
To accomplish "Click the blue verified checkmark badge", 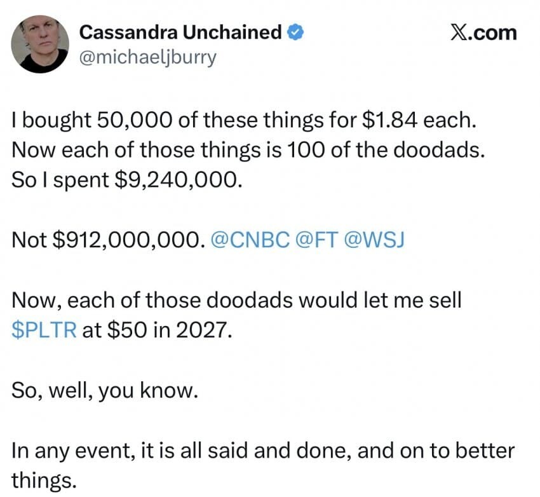I will (294, 31).
